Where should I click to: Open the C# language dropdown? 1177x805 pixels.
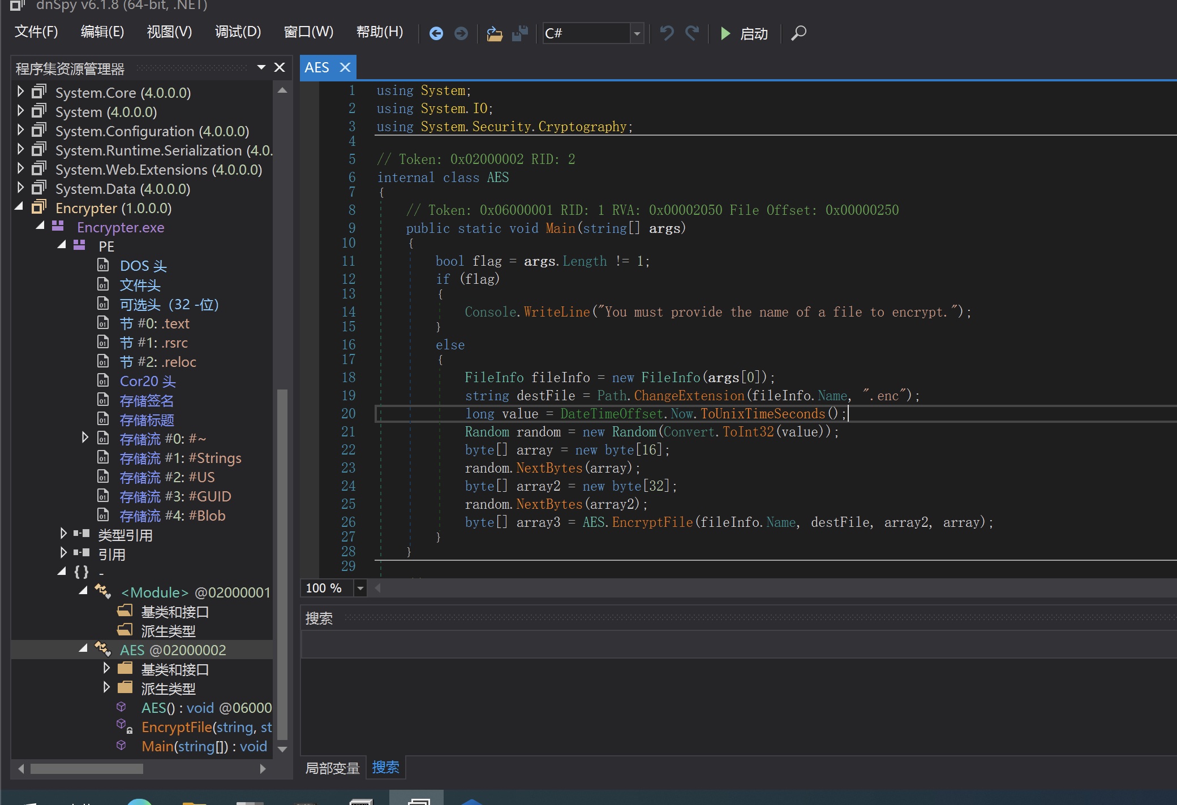pos(637,33)
